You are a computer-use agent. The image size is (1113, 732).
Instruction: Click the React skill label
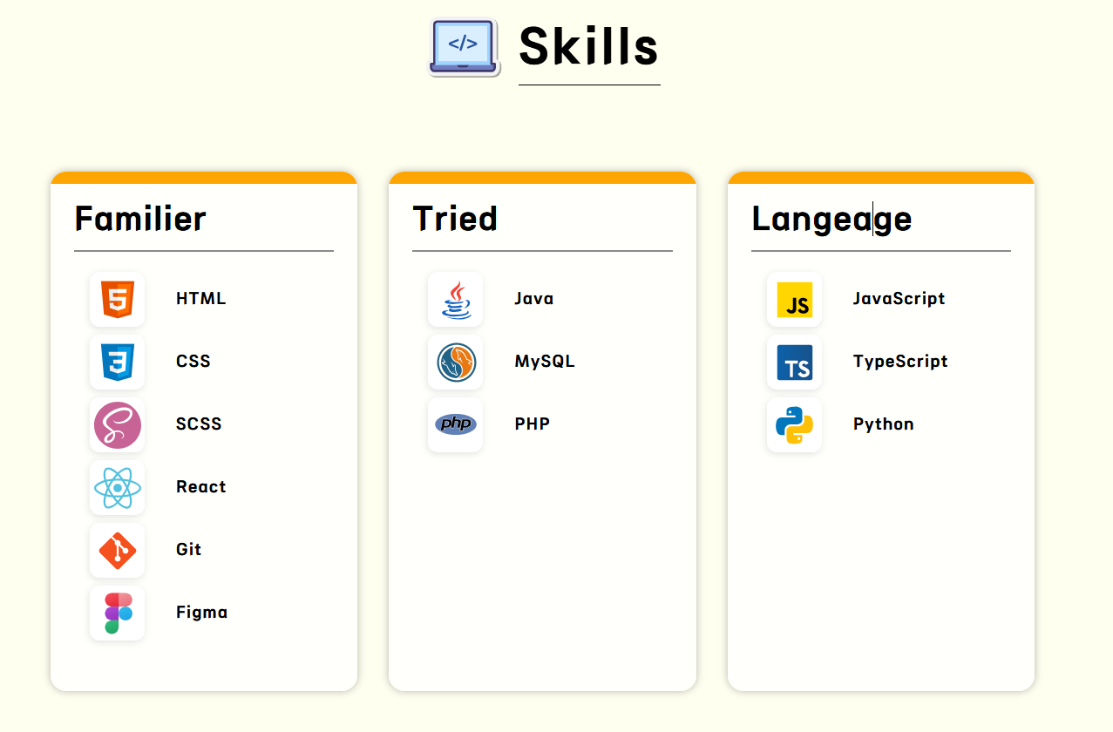coord(201,487)
